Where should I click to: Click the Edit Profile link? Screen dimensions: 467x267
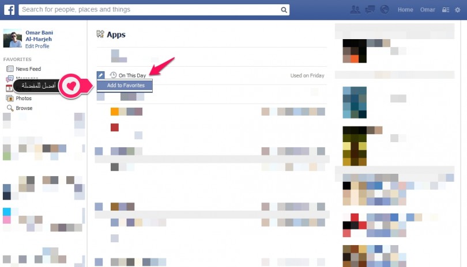tap(37, 46)
